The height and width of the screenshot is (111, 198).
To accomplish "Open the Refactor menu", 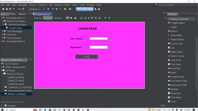I will click(x=43, y=5).
